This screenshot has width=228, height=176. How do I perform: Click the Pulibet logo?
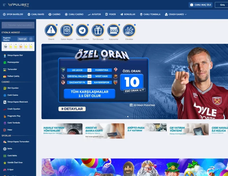click(x=19, y=5)
